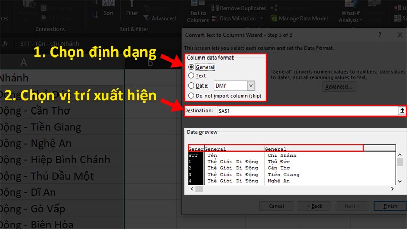The height and width of the screenshot is (229, 407).
Task: Select column A header
Action: (23, 62)
